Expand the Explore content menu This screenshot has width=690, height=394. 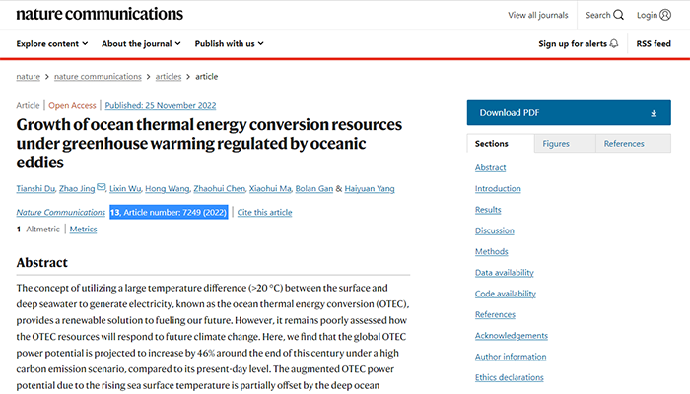[x=52, y=44]
